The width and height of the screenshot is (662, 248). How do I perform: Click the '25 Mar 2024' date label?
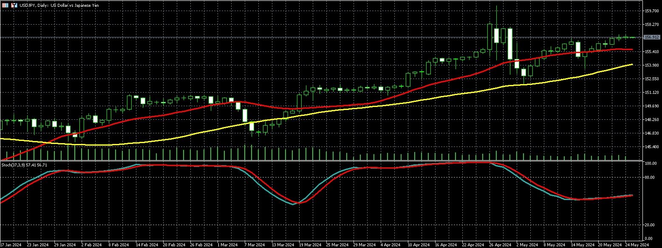[337, 245]
